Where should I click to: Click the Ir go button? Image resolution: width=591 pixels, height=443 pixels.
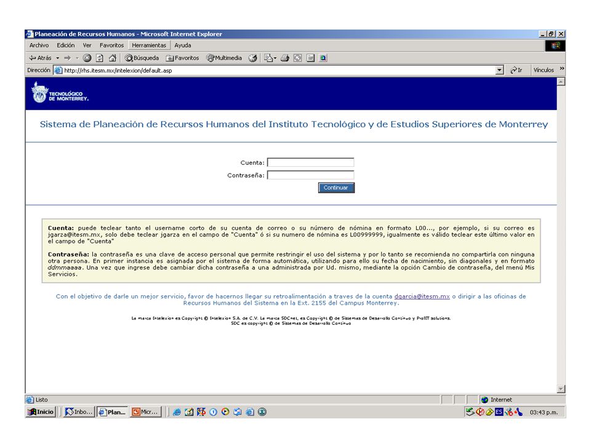click(516, 70)
